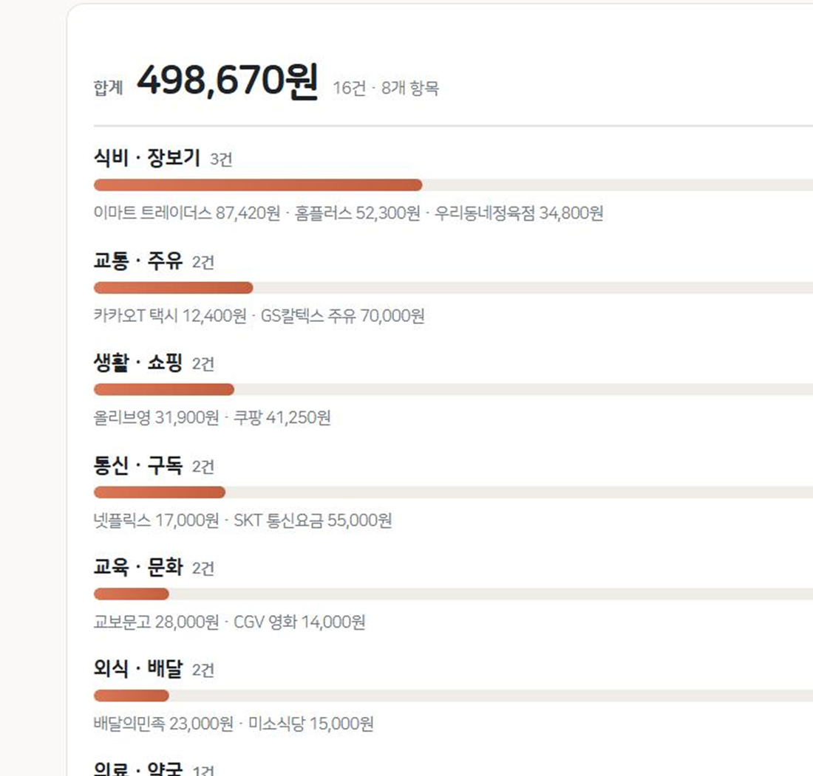813x776 pixels.
Task: Open the 통신 · 구독 category heading
Action: (x=138, y=465)
